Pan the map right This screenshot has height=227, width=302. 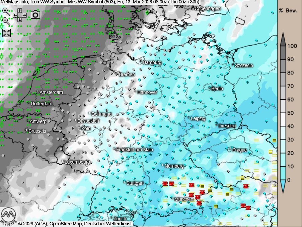tap(24, 15)
